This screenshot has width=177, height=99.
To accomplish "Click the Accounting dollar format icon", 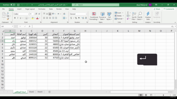I will 71,18.
